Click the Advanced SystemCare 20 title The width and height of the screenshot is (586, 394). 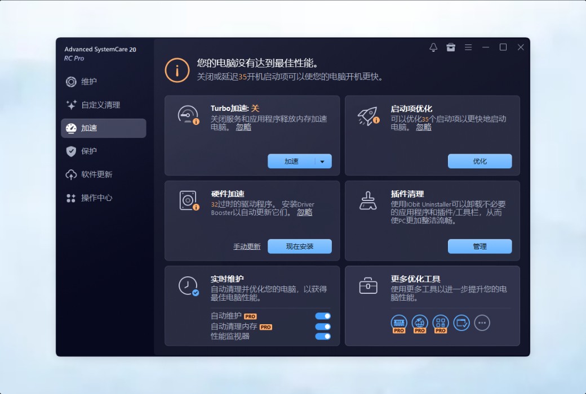pyautogui.click(x=100, y=50)
